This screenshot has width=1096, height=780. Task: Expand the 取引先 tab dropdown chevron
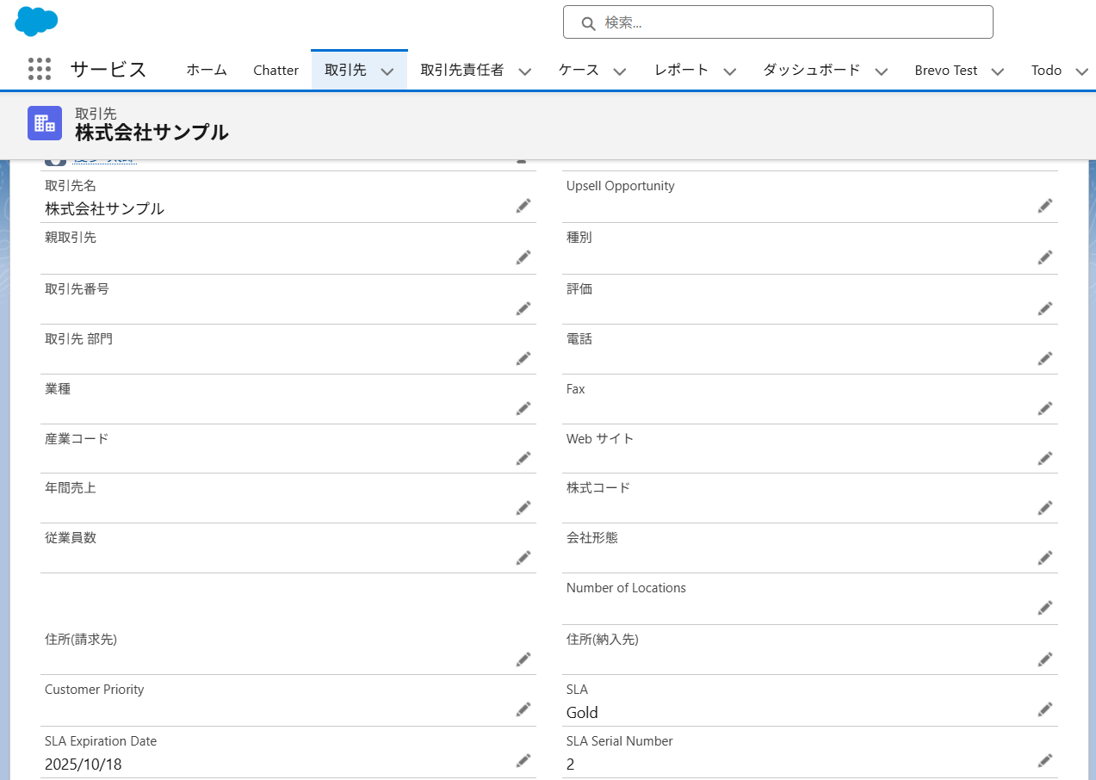(387, 71)
